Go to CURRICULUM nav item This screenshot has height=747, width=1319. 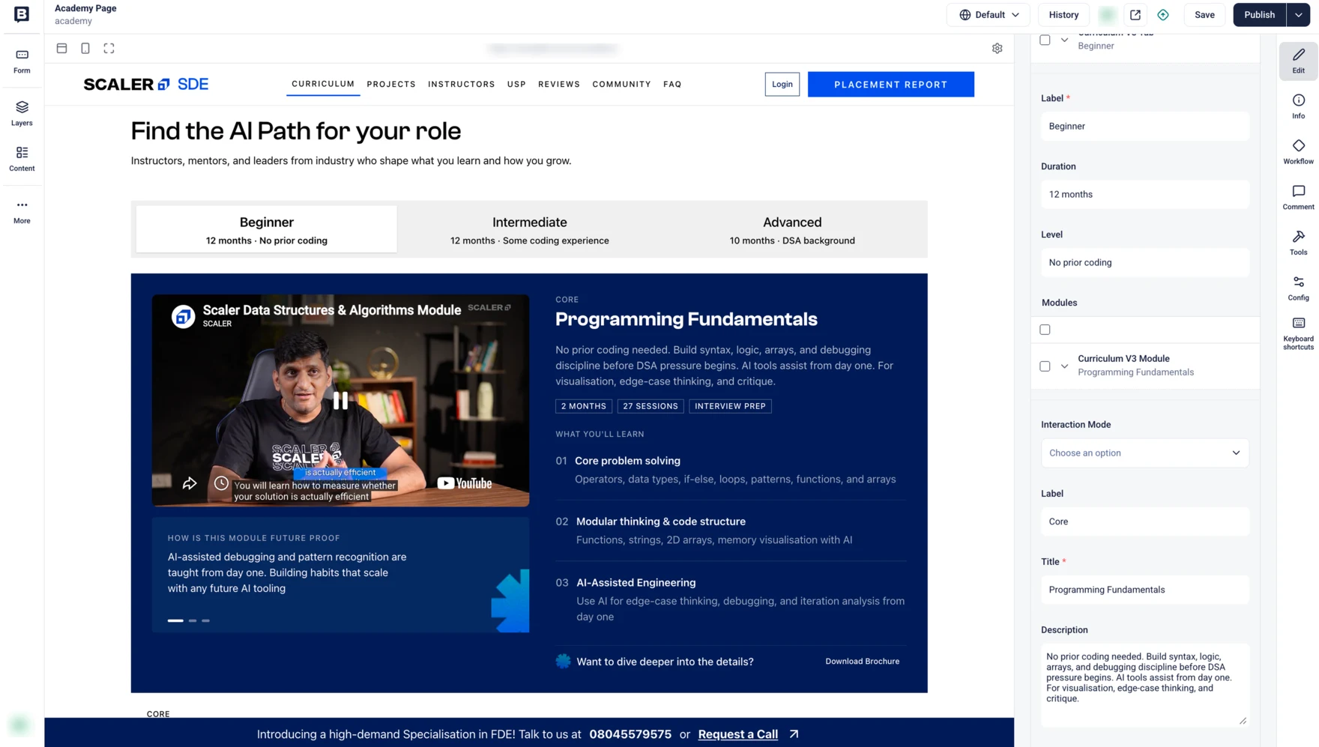323,84
